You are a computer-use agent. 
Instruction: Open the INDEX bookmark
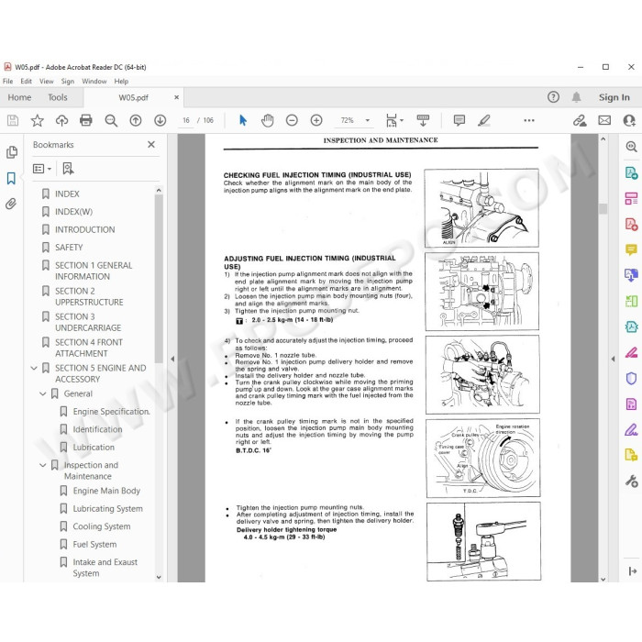(x=67, y=194)
